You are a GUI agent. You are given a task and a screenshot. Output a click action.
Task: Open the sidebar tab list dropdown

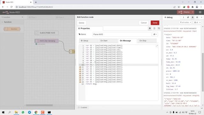tap(201, 17)
